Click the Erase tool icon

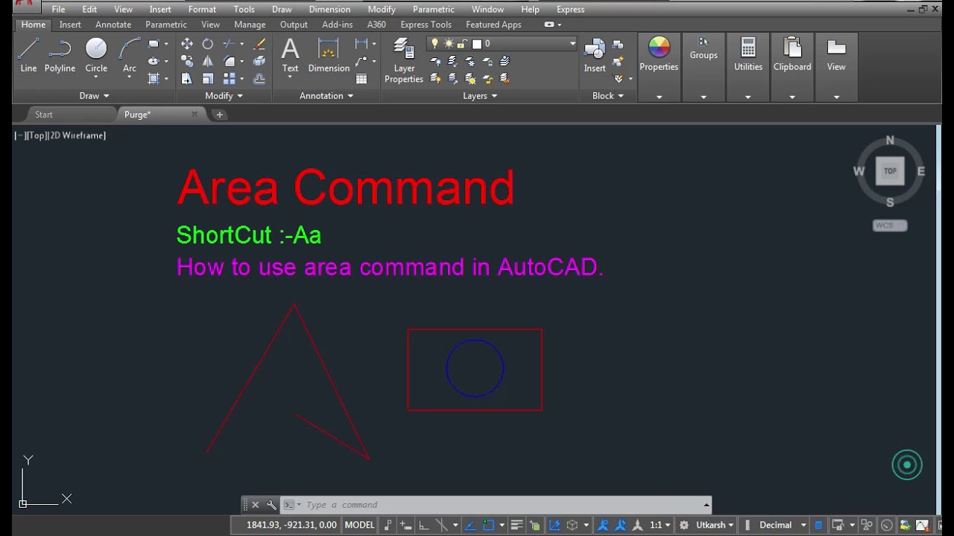tap(259, 44)
